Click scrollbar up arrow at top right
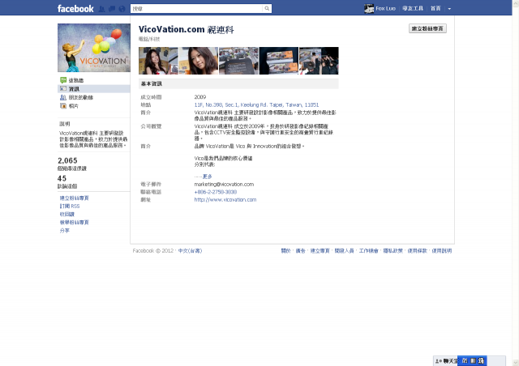This screenshot has width=519, height=366. click(516, 2)
